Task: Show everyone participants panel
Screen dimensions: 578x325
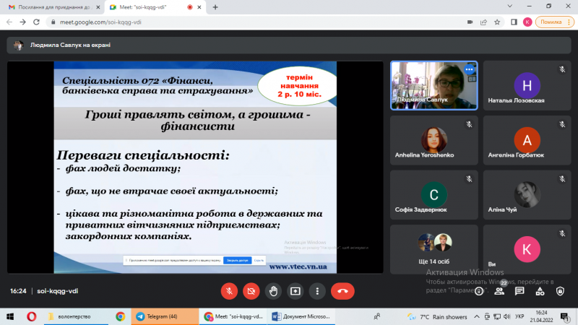Action: (499, 292)
